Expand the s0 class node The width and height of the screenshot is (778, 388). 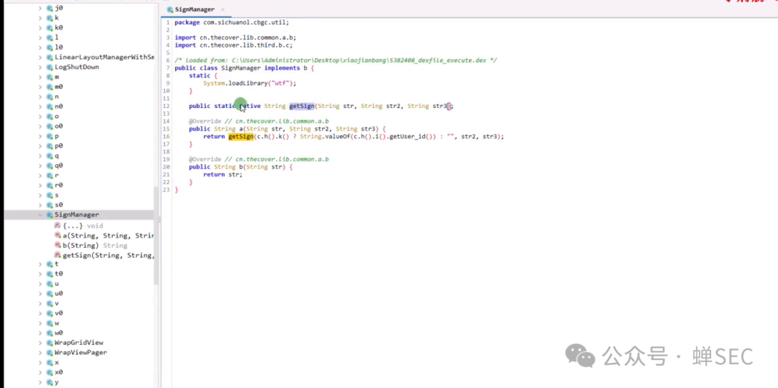pos(40,205)
